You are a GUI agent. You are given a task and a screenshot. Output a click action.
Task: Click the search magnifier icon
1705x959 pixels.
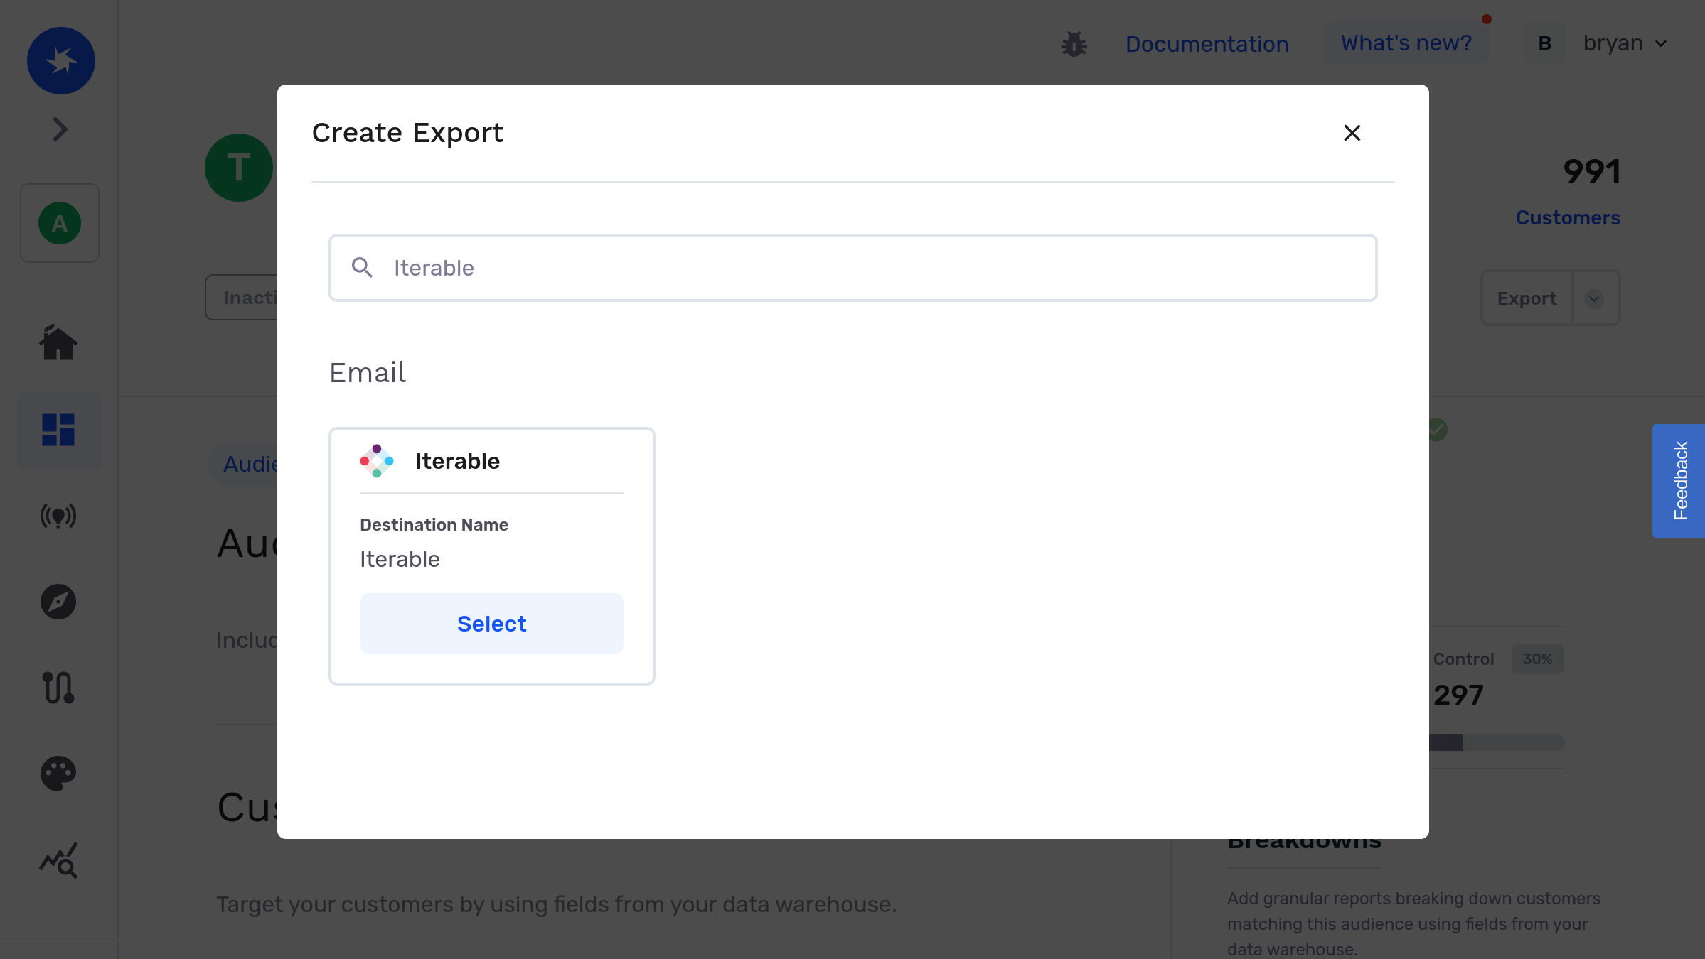pyautogui.click(x=362, y=268)
